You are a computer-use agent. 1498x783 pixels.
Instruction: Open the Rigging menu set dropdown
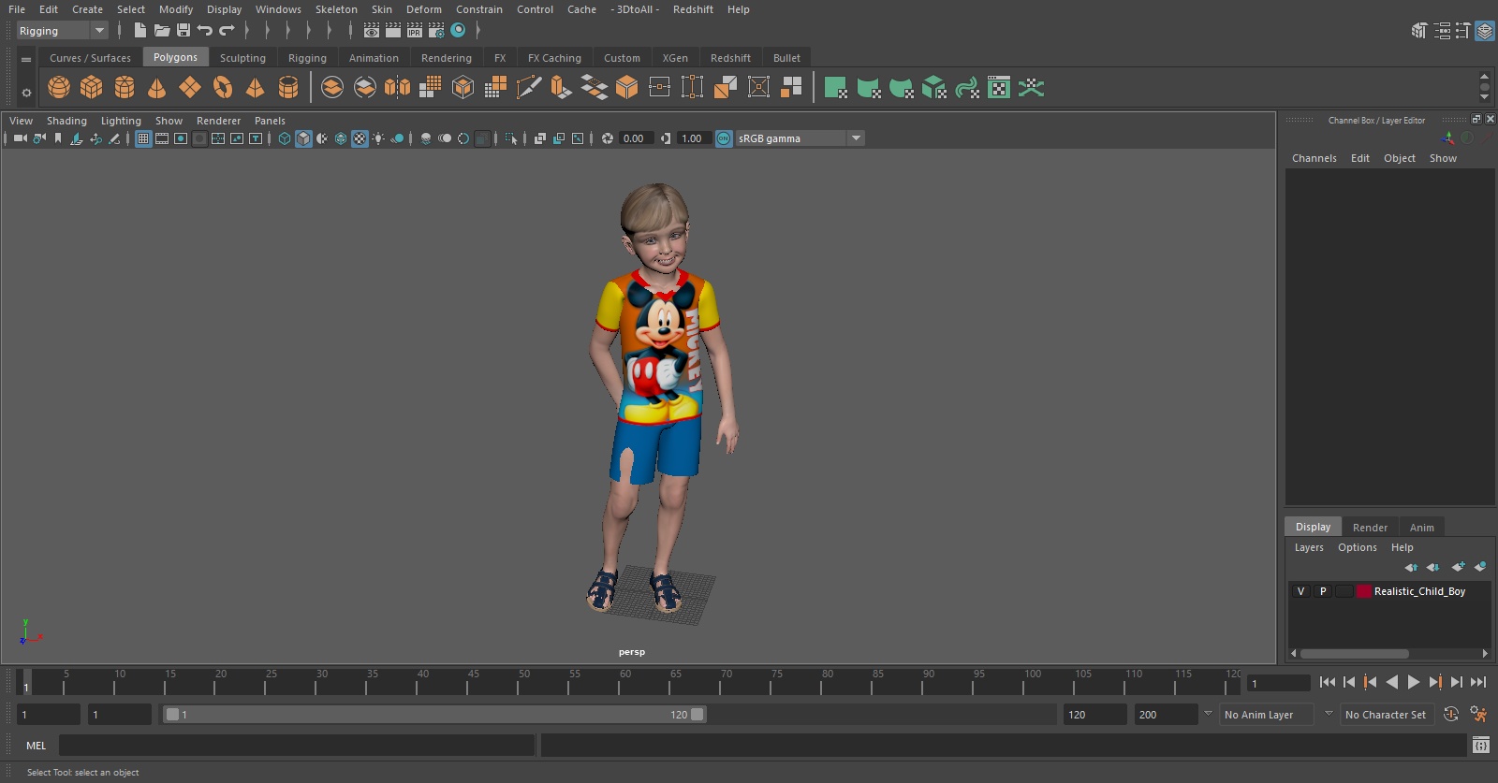(x=63, y=31)
